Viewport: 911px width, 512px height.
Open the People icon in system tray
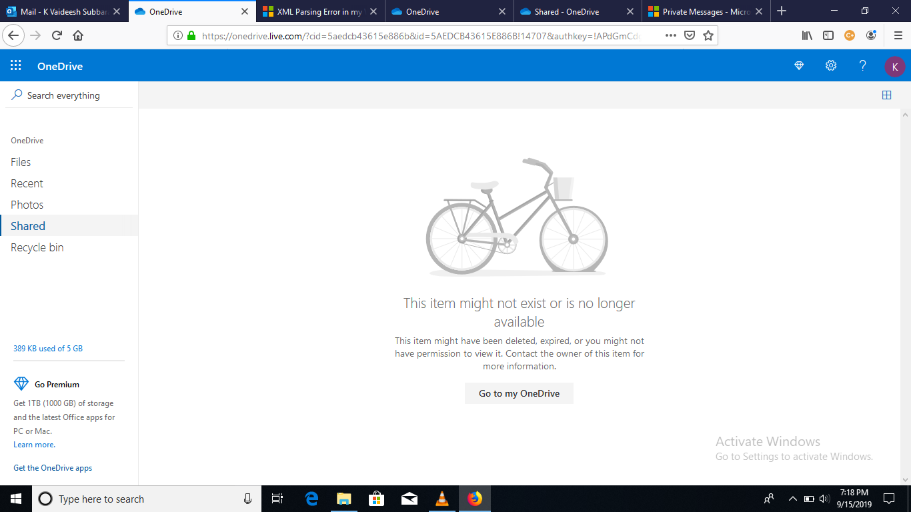tap(769, 499)
